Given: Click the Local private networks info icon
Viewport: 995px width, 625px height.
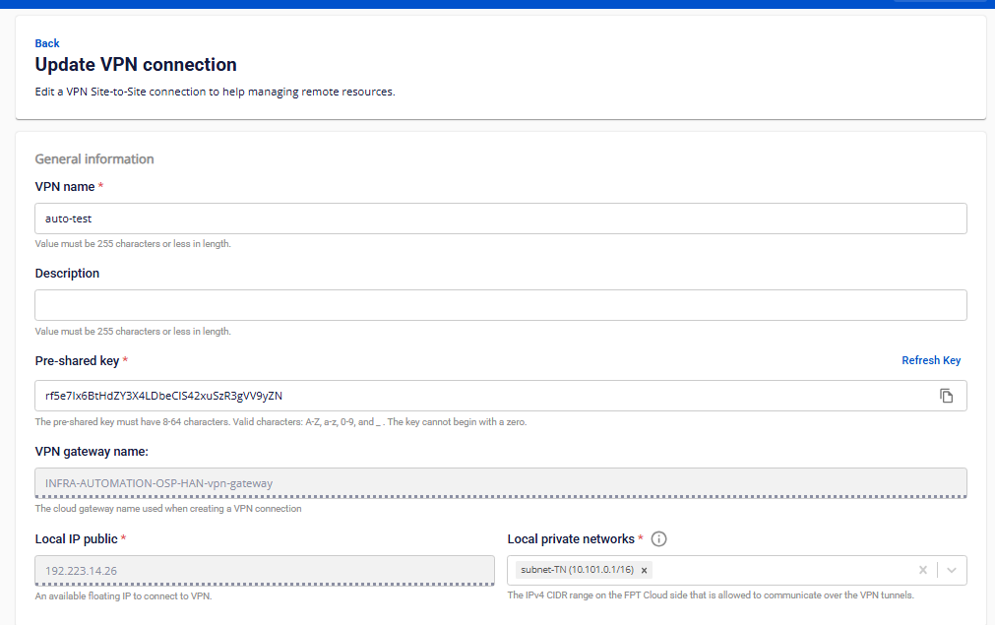Looking at the screenshot, I should pyautogui.click(x=659, y=539).
